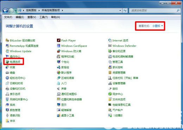This screenshot has width=183, height=130.
Task: Open the 文件(F) menu
Action: coord(8,17)
